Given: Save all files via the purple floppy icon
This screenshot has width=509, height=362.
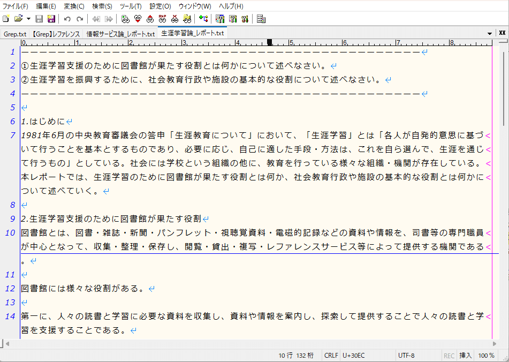Looking at the screenshot, I should pos(51,19).
